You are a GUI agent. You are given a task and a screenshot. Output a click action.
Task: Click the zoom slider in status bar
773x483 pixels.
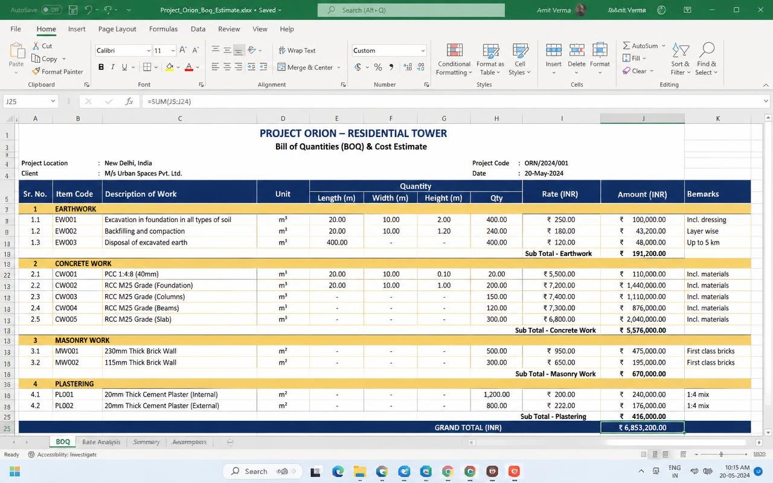[x=720, y=454]
